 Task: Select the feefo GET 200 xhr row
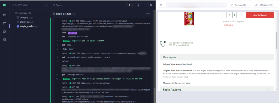coord(103,25)
